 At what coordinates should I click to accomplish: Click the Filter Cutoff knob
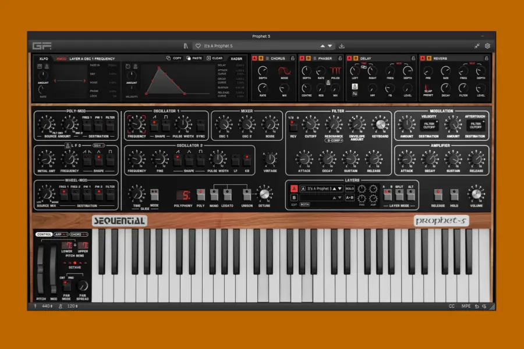[310, 124]
